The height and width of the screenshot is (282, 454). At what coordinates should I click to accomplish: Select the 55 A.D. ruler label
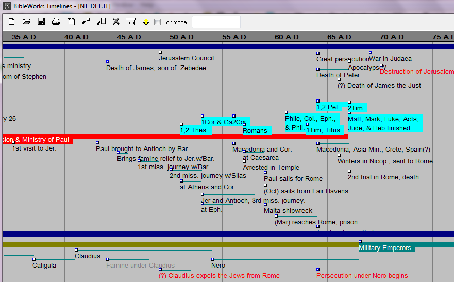[x=235, y=37]
